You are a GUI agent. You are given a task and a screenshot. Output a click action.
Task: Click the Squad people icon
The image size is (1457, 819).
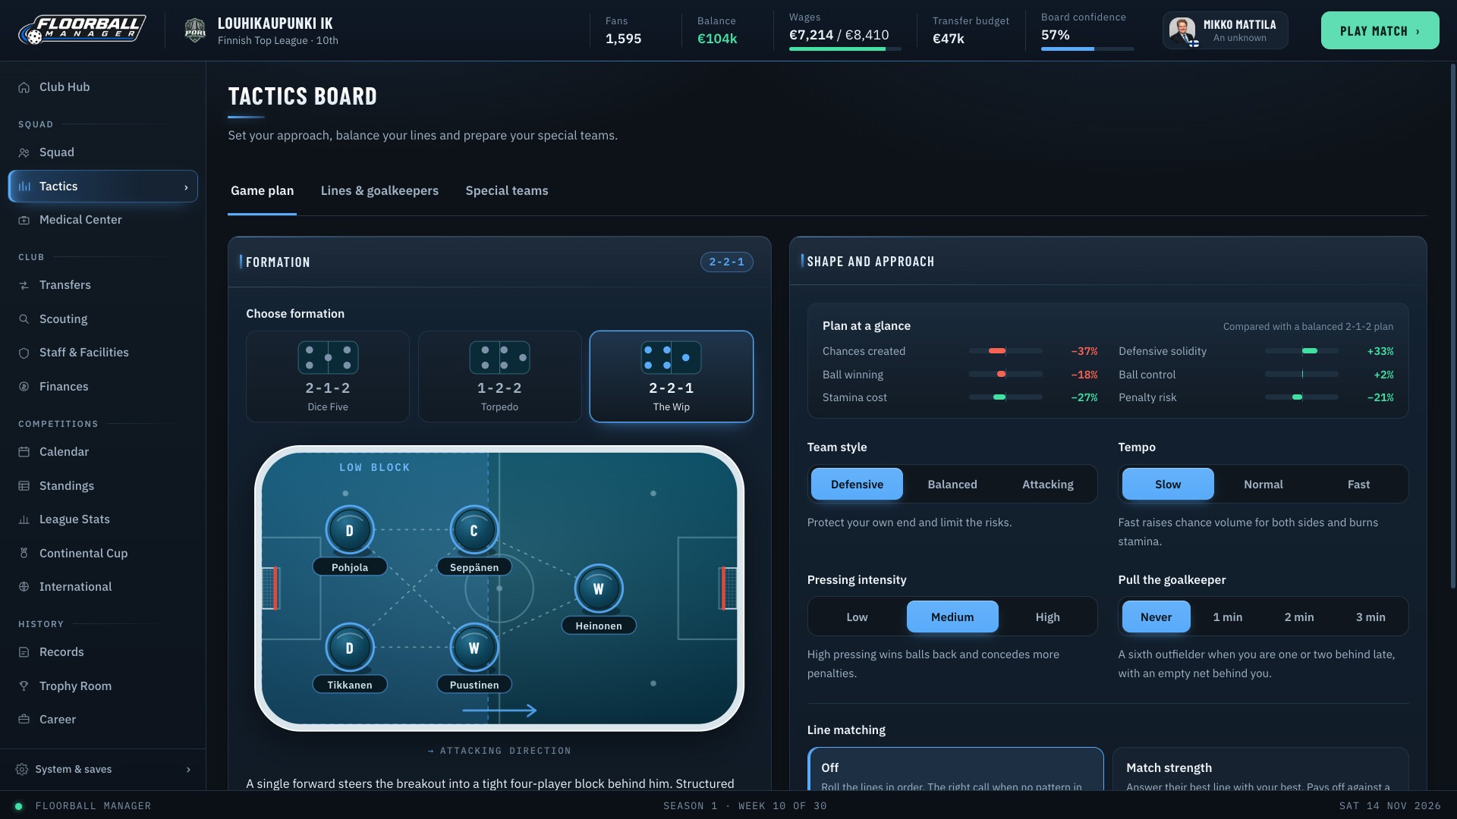click(x=24, y=152)
